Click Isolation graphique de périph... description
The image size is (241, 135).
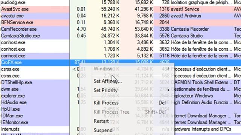point(201,3)
